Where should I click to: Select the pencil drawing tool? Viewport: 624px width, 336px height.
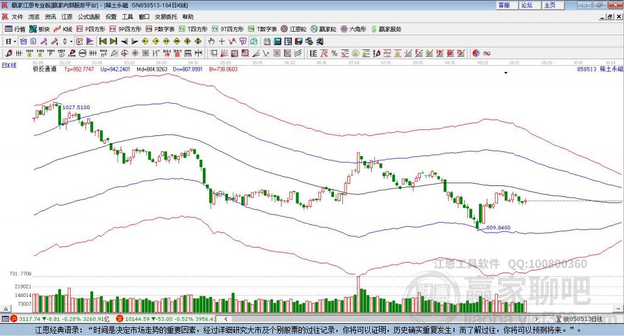click(x=9, y=53)
